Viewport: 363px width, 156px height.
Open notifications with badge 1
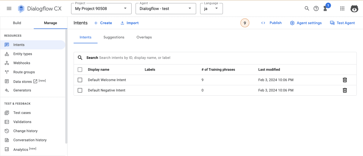[326, 8]
